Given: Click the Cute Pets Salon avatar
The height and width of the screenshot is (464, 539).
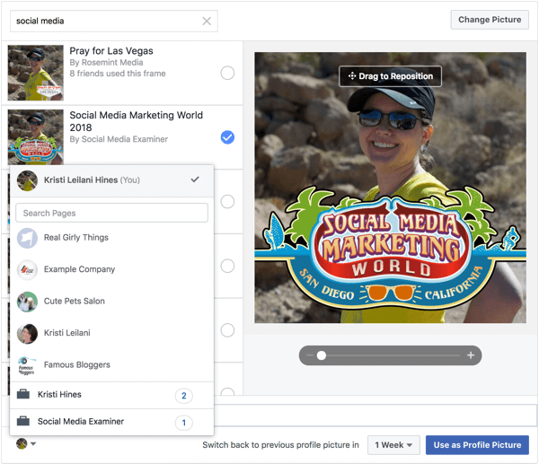Looking at the screenshot, I should click(x=27, y=302).
